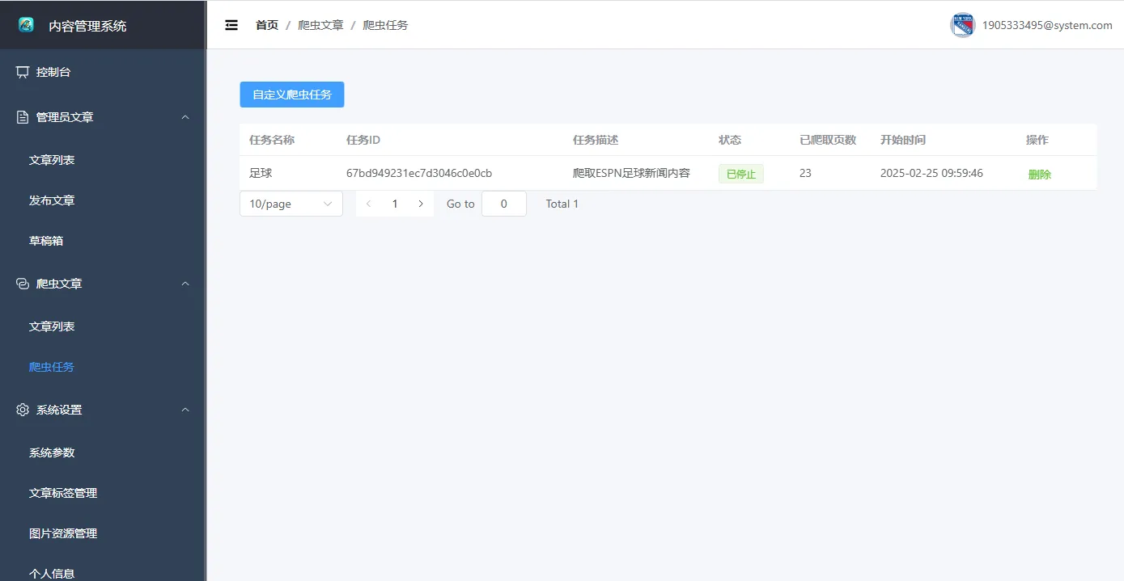Collapse the 管理员文章 menu chevron

pyautogui.click(x=185, y=117)
